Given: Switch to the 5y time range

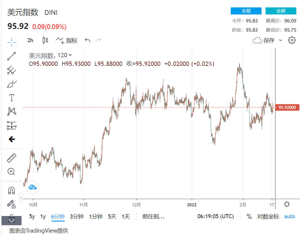Looking at the screenshot, I should click(x=32, y=216).
